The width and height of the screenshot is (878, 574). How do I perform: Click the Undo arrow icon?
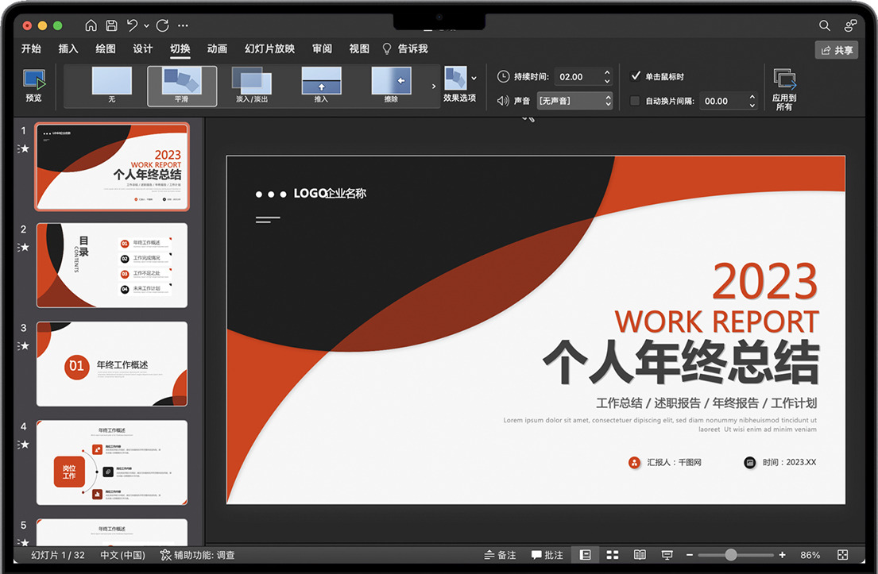pyautogui.click(x=132, y=25)
